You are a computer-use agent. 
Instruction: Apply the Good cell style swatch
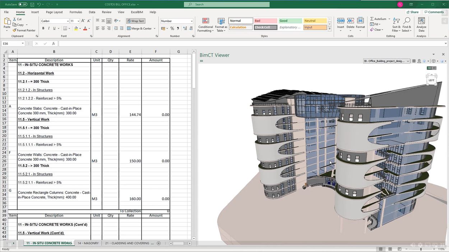[x=290, y=21]
